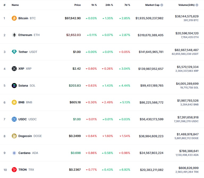
Task: Click Bitcoin market cap $1,935,509,237,982
Action: click(x=150, y=18)
